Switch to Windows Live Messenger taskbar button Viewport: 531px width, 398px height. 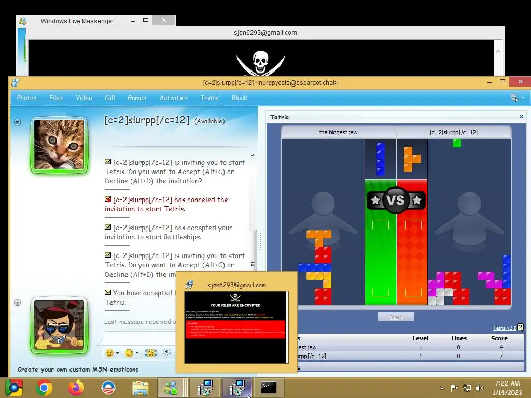coord(171,388)
